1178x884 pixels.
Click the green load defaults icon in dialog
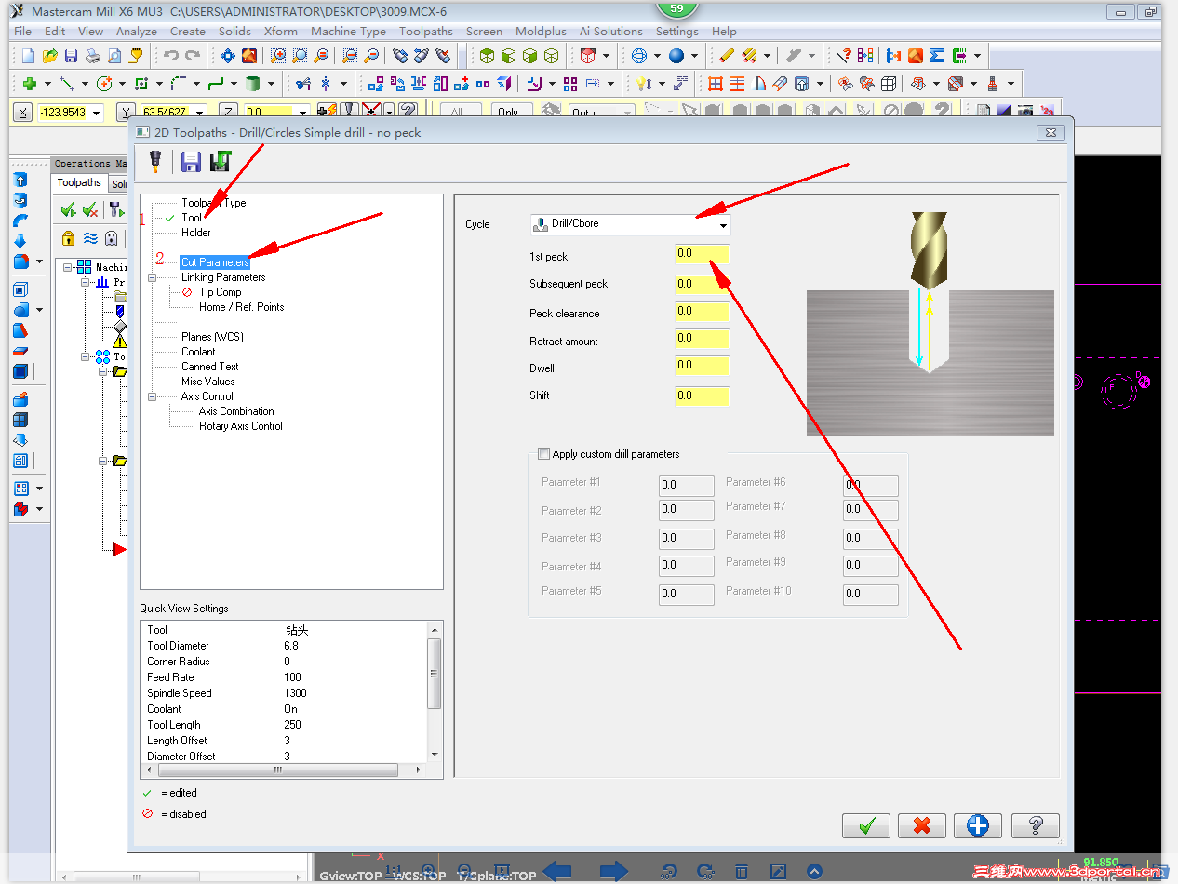221,162
